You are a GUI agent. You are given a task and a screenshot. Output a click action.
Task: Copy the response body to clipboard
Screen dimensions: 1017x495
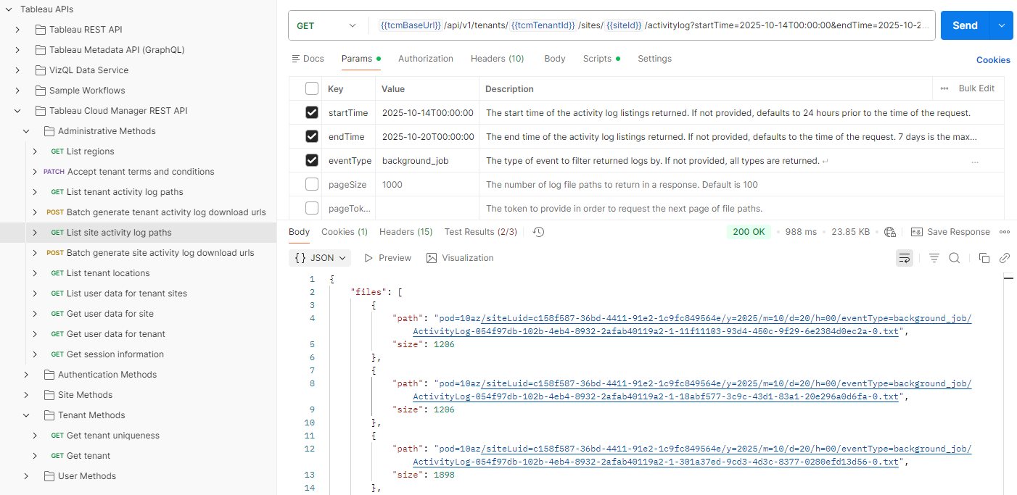click(983, 257)
